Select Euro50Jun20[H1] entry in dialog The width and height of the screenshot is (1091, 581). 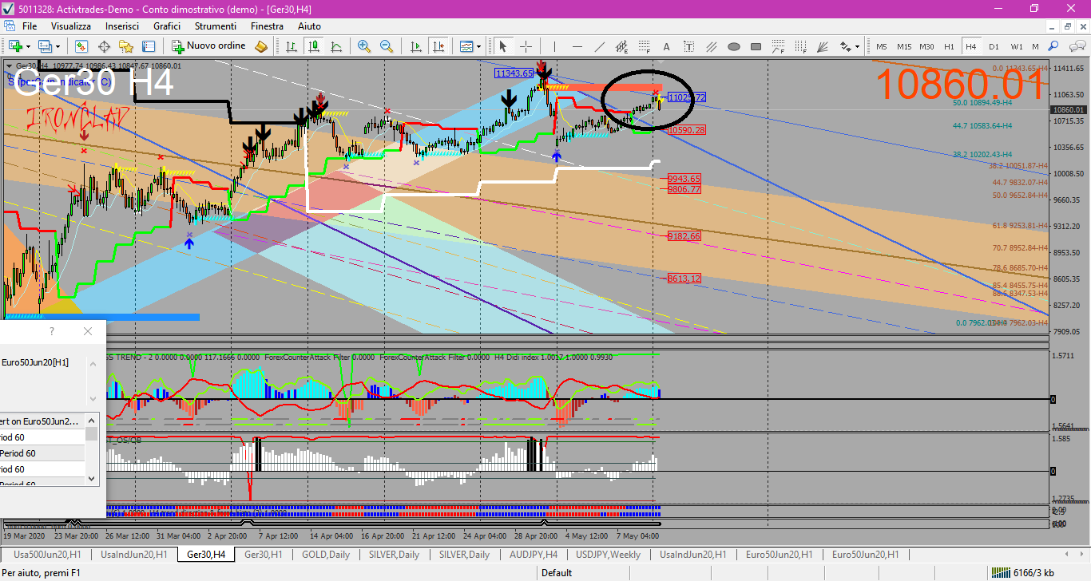35,362
